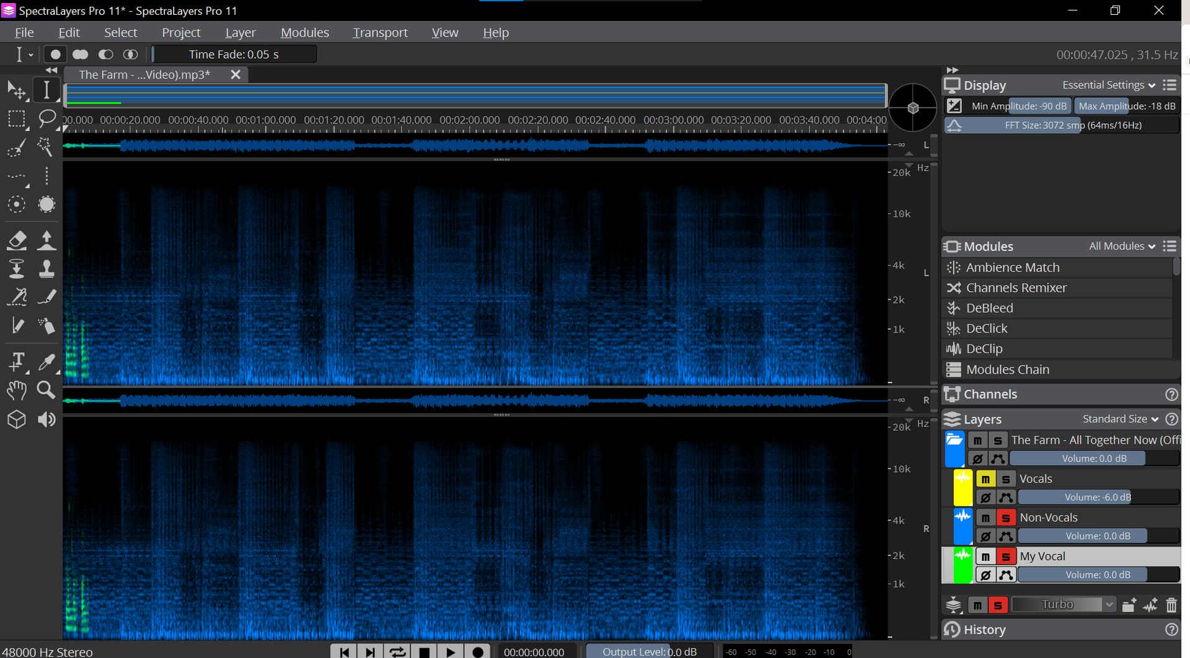Click the Time Fade input field
1190x658 pixels.
pos(234,55)
